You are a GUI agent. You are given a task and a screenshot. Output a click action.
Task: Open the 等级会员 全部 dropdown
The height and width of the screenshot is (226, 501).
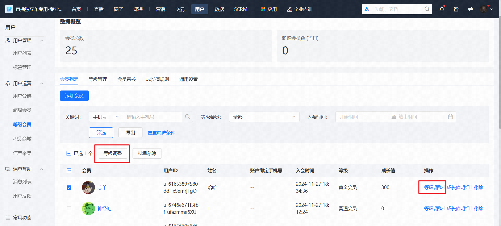(x=264, y=117)
